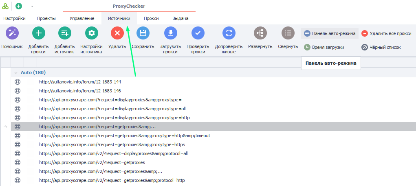The height and width of the screenshot is (186, 416).
Task: Switch to the Прокси tab
Action: 151,18
